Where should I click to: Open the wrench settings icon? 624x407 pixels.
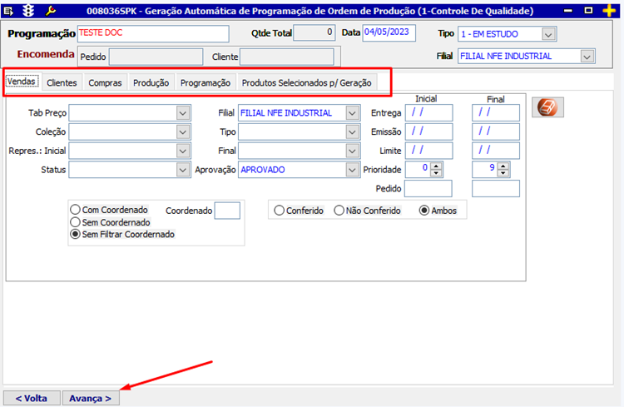coord(51,10)
